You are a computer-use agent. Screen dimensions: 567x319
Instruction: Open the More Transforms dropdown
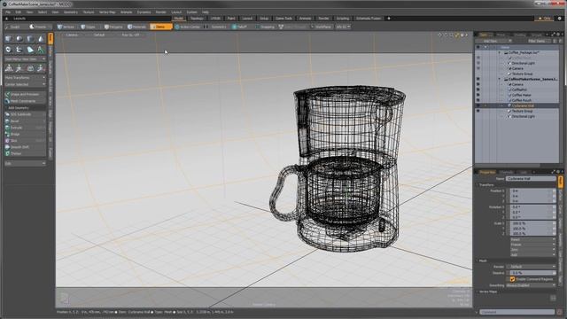[x=25, y=77]
